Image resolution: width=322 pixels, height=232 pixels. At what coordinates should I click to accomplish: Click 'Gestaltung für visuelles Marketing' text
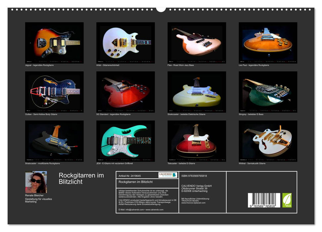[38, 200]
